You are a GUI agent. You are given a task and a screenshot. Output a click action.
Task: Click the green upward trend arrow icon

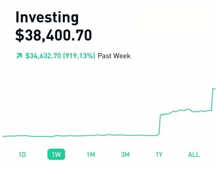19,56
